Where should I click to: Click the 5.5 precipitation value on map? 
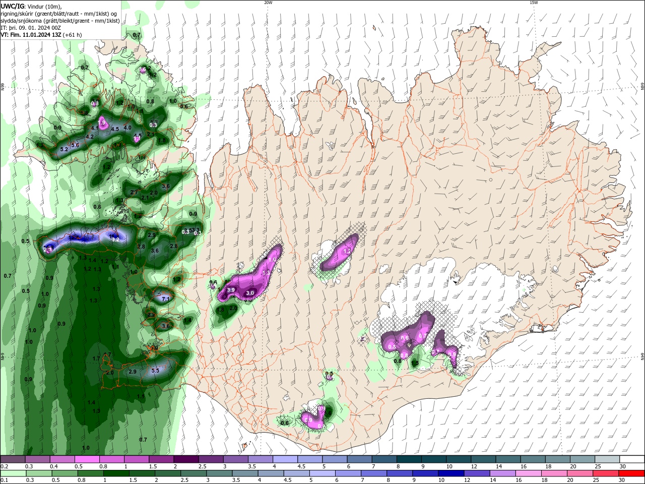(x=155, y=371)
